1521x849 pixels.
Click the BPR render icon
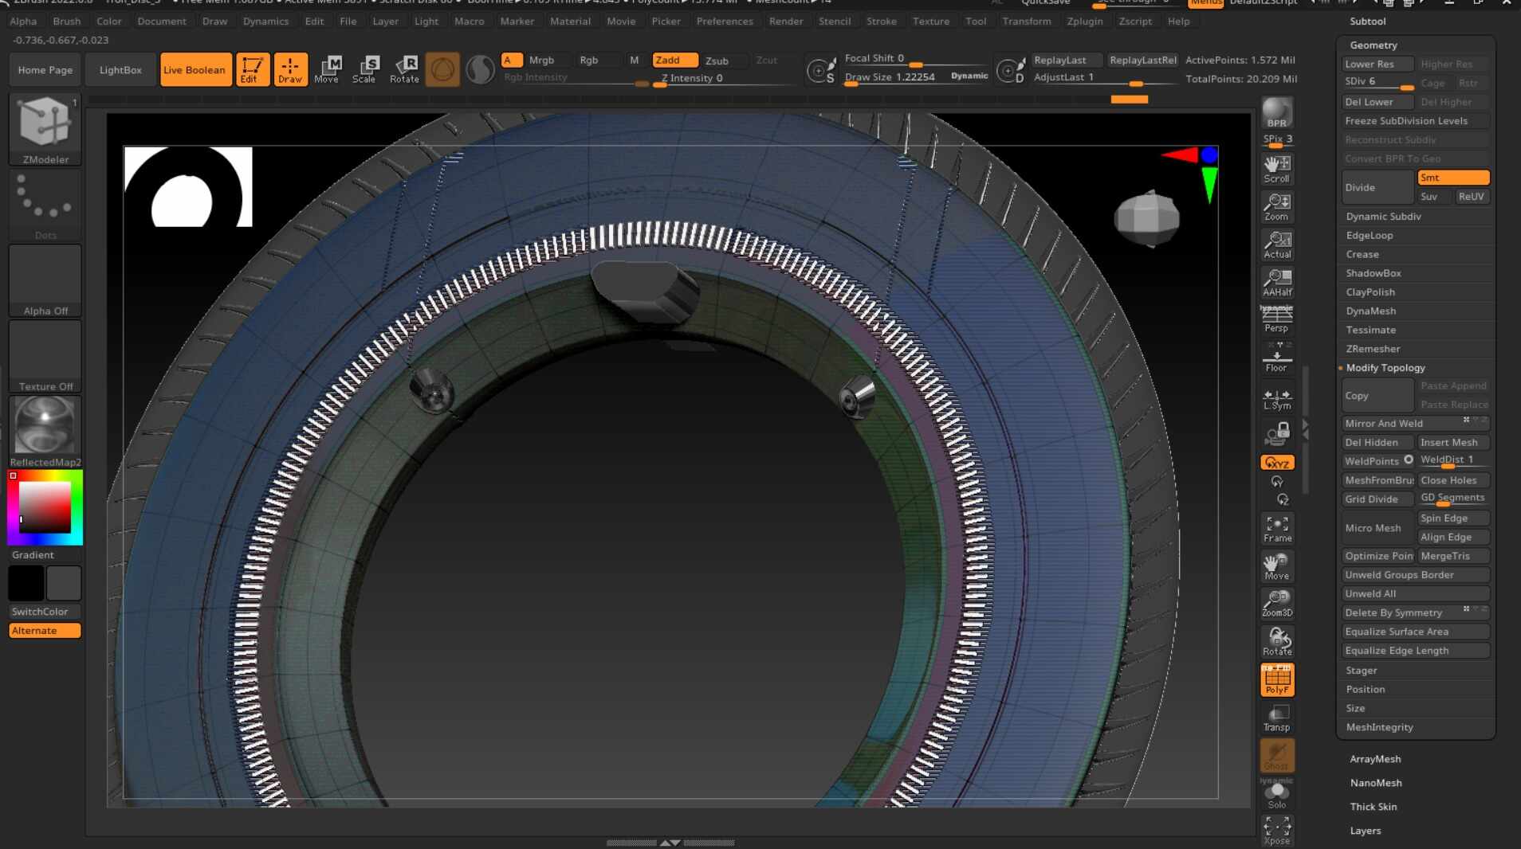(x=1276, y=112)
